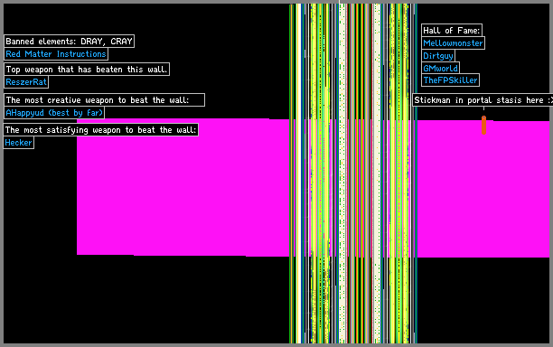The height and width of the screenshot is (347, 553).
Task: Click the magenta block left of wall
Action: (183, 187)
